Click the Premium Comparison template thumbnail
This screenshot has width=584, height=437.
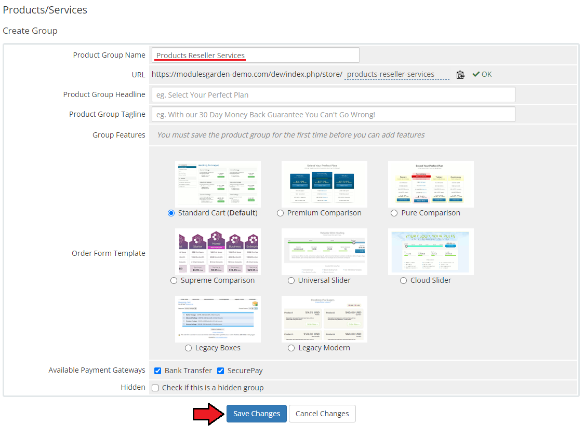pyautogui.click(x=324, y=184)
